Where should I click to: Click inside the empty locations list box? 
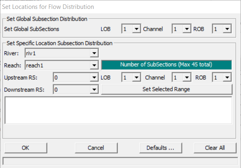(x=118, y=110)
